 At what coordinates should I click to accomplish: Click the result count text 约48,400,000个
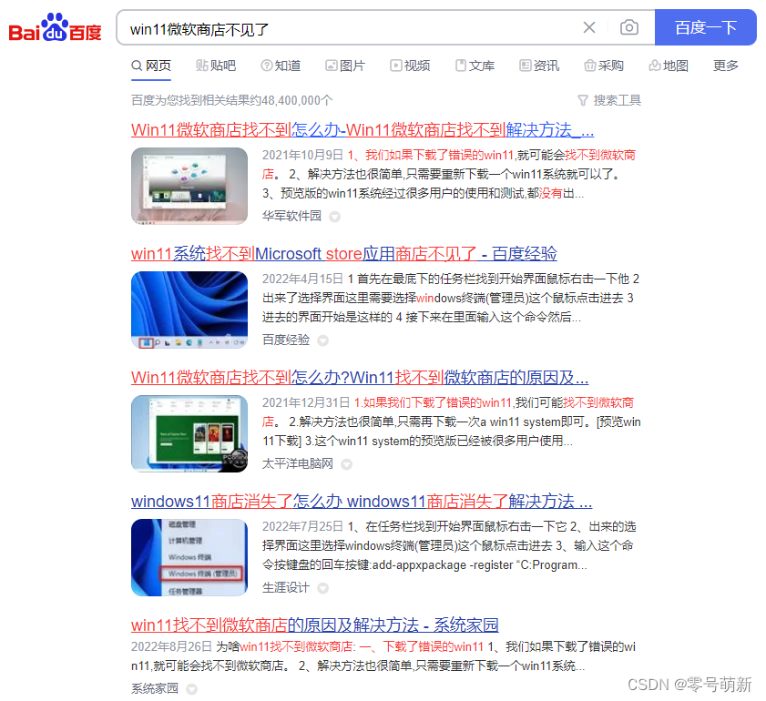click(x=291, y=100)
